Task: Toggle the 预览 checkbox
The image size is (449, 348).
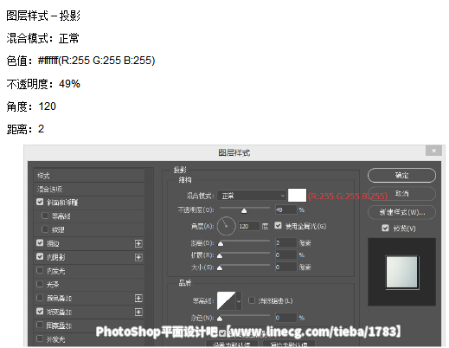Action: click(385, 229)
